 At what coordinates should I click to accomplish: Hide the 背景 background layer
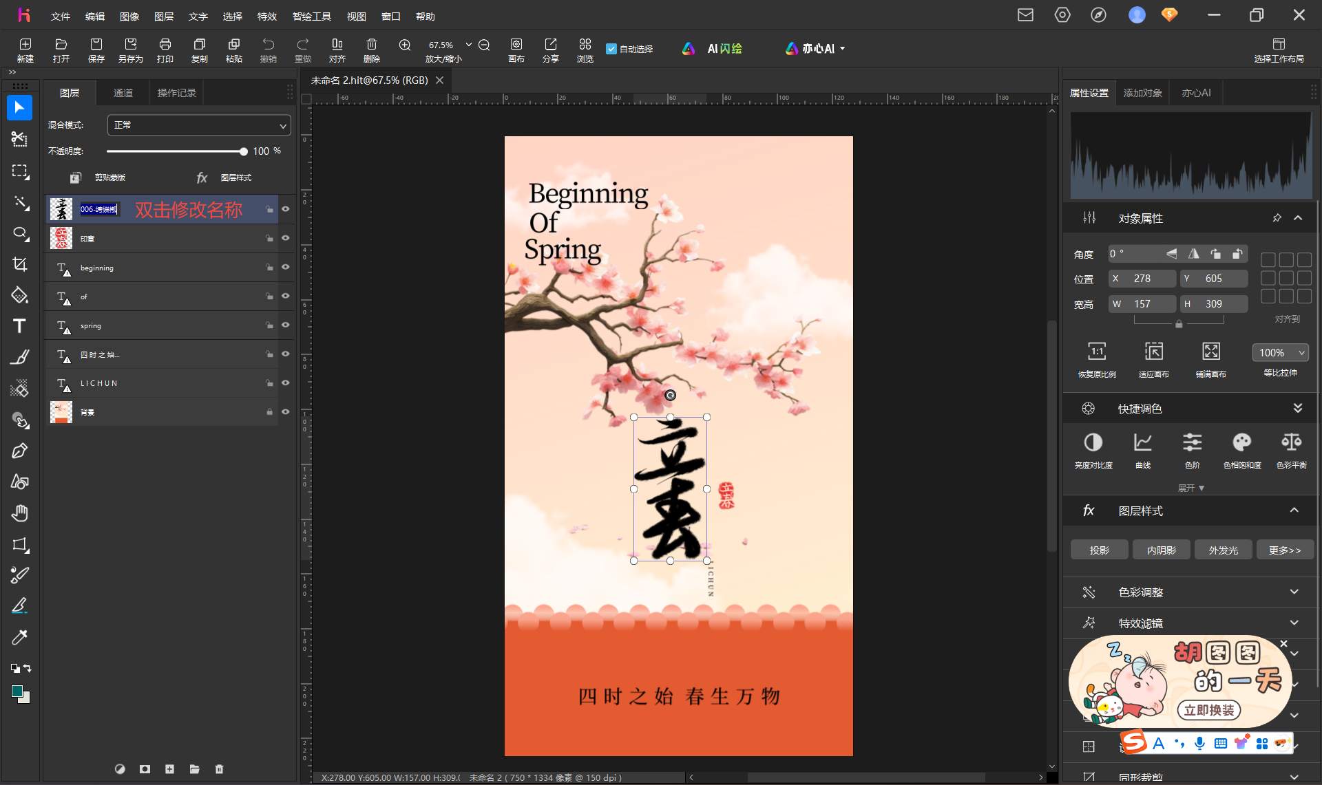pyautogui.click(x=286, y=411)
